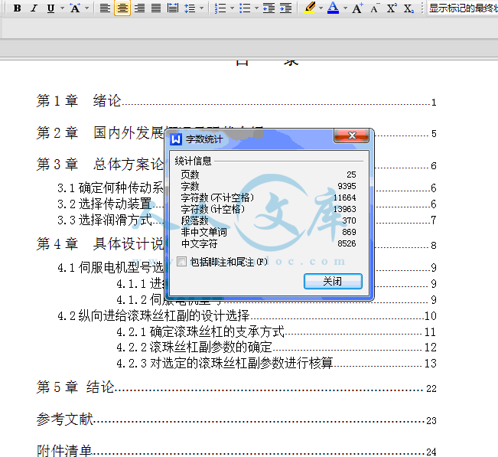Image resolution: width=498 pixels, height=457 pixels.
Task: Open bulleted list dropdown arrow
Action: pyautogui.click(x=256, y=8)
